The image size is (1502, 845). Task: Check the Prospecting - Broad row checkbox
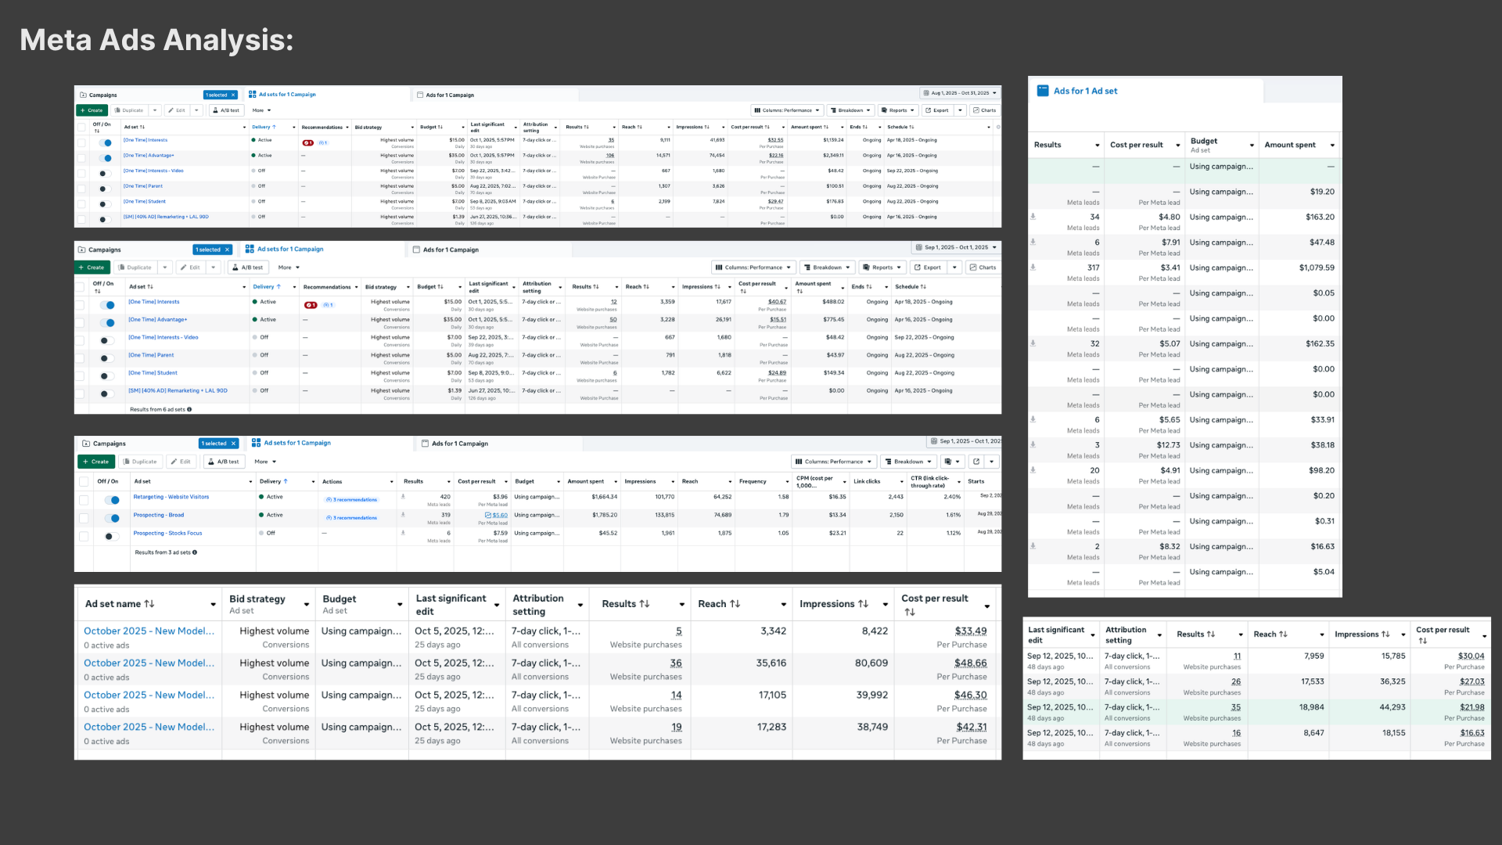(84, 518)
